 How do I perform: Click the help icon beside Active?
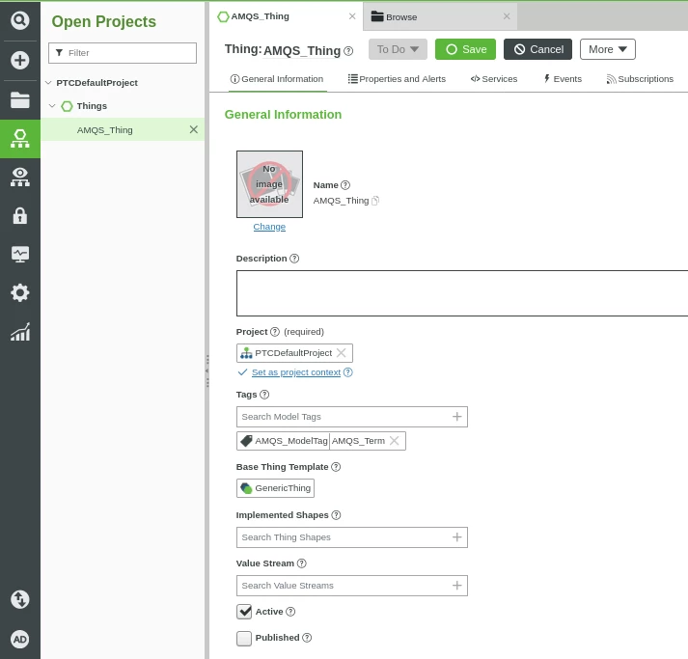click(290, 612)
